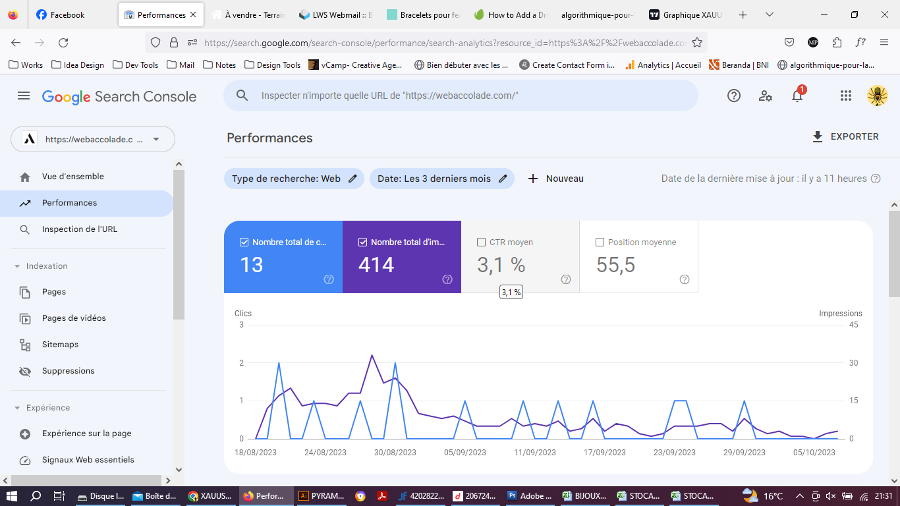Screen dimensions: 900x506
Task: Open users and settings management icon
Action: (x=766, y=96)
